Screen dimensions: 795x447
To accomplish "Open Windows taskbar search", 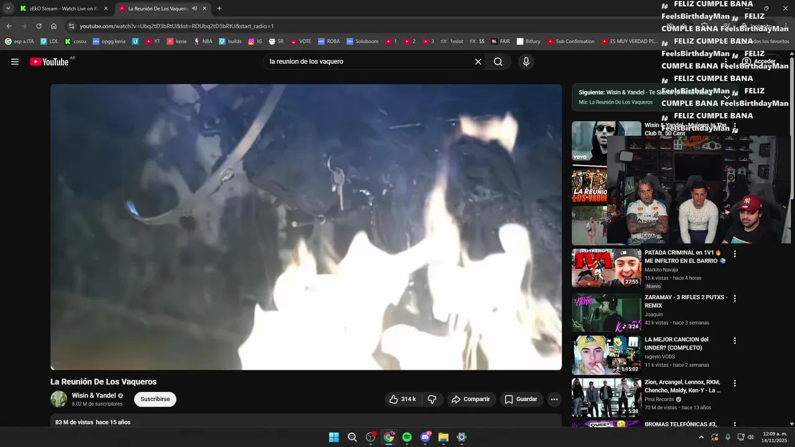I will 352,437.
